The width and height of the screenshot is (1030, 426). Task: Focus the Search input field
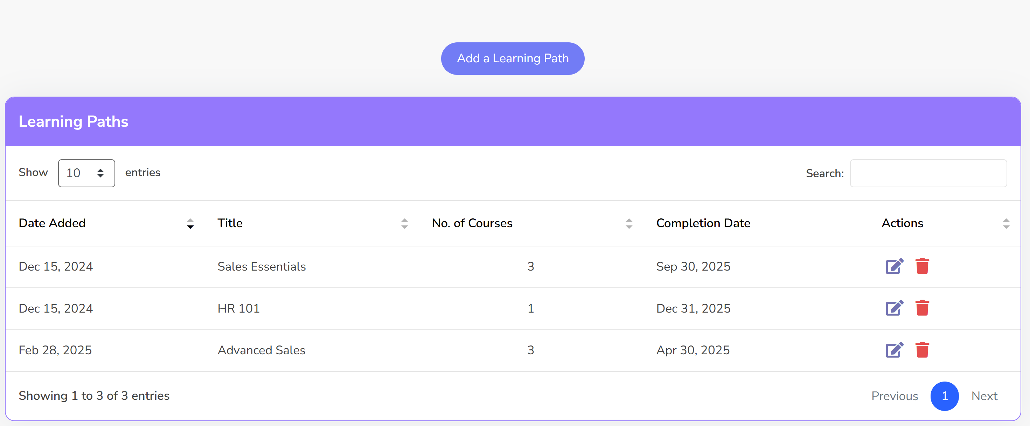coord(928,173)
